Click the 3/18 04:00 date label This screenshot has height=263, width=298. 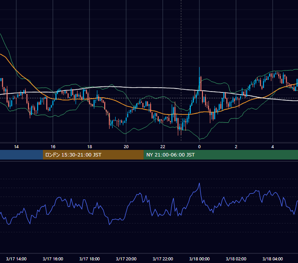pos(273,259)
